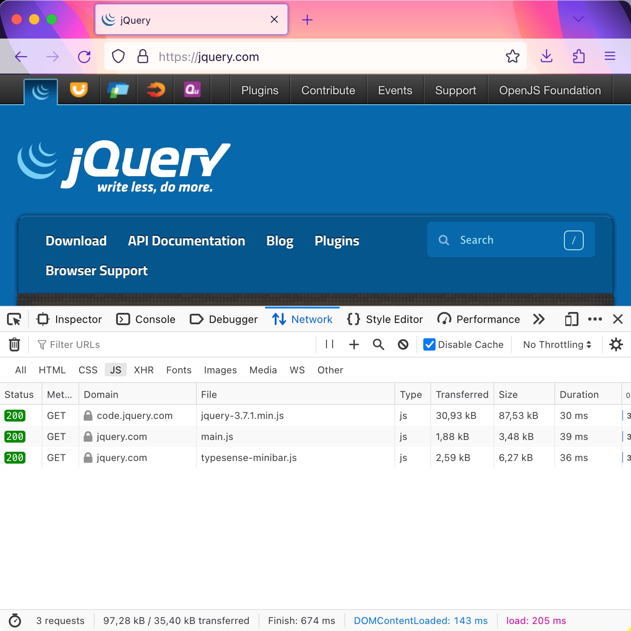Select the pick-element inspector icon
This screenshot has width=631, height=631.
(14, 319)
